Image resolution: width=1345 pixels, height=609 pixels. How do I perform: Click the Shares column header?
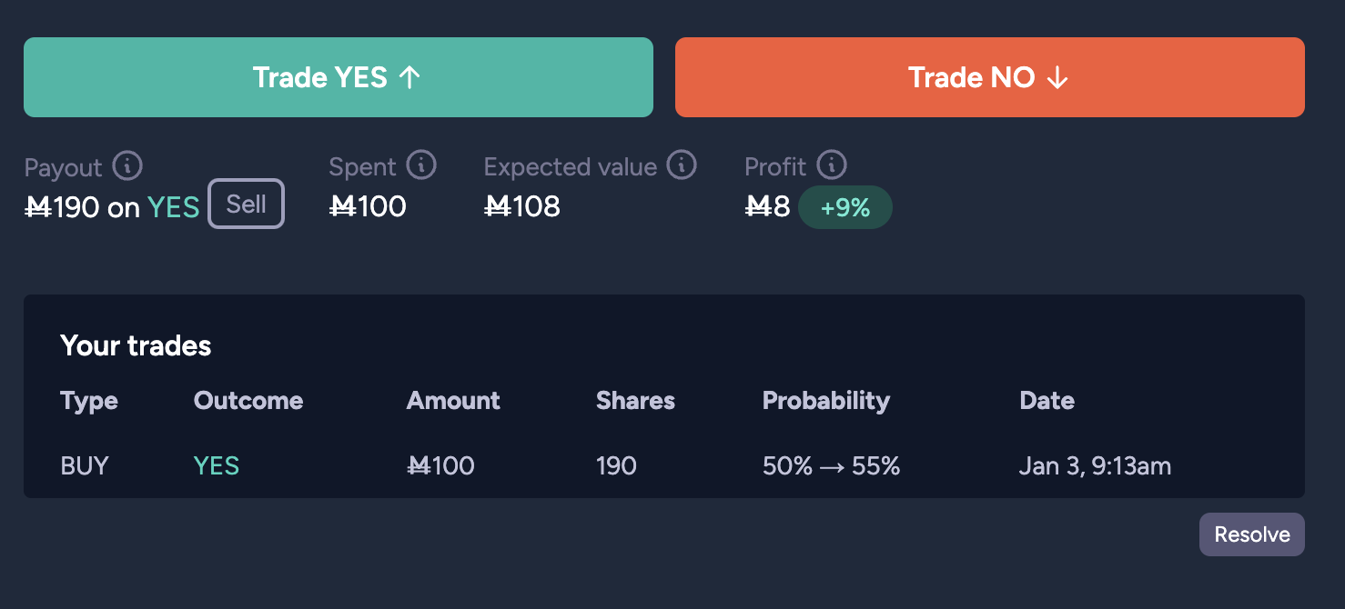coord(635,401)
